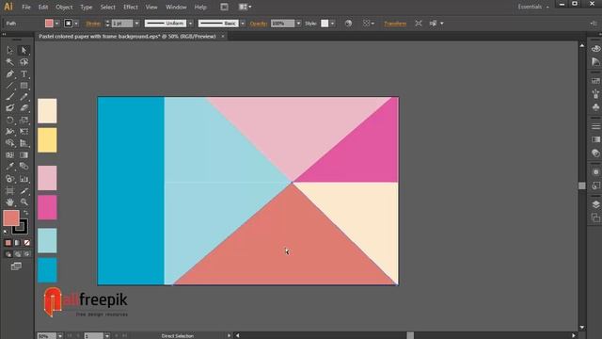
Task: Close the Pastel colored paper document tab
Action: click(x=223, y=37)
